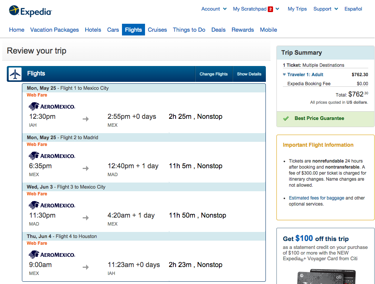The height and width of the screenshot is (284, 375).
Task: Click the Expedia logo
Action: click(30, 11)
